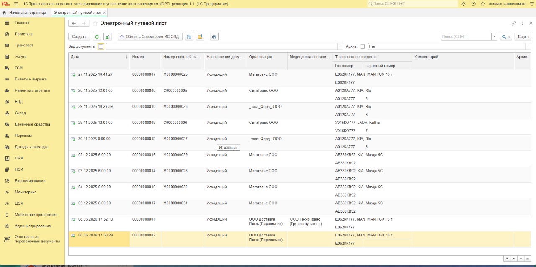
Task: Clear the list search field with the x
Action: 494,37
